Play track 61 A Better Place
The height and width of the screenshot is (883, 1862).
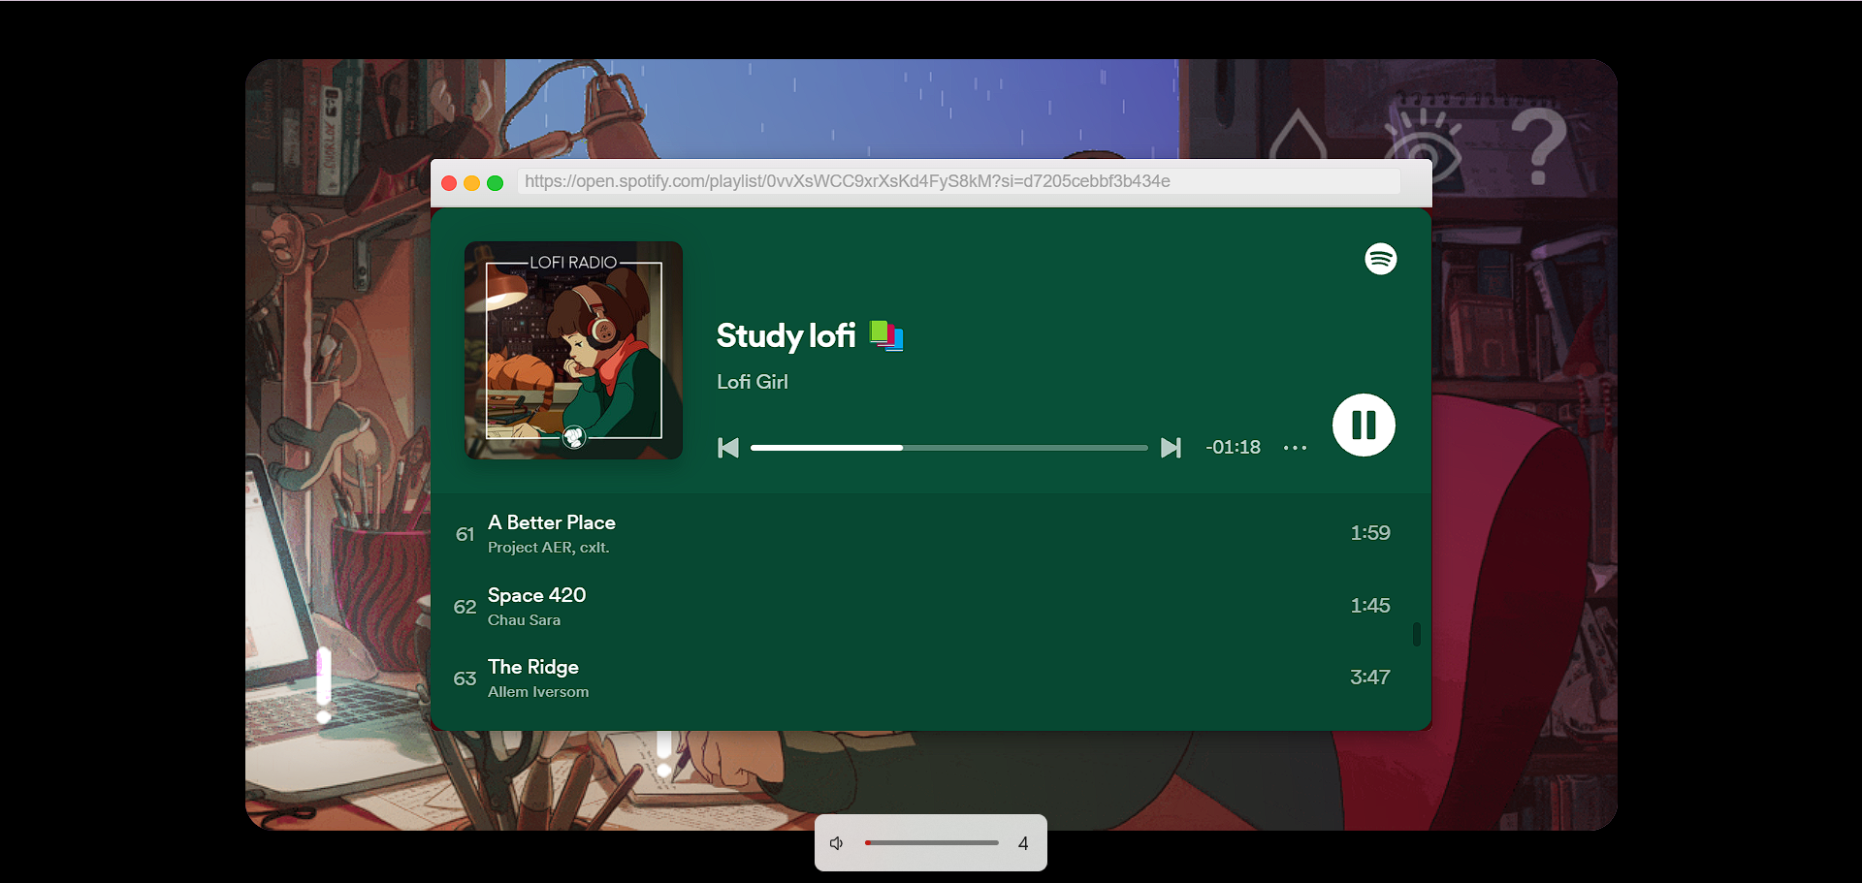[x=931, y=533]
